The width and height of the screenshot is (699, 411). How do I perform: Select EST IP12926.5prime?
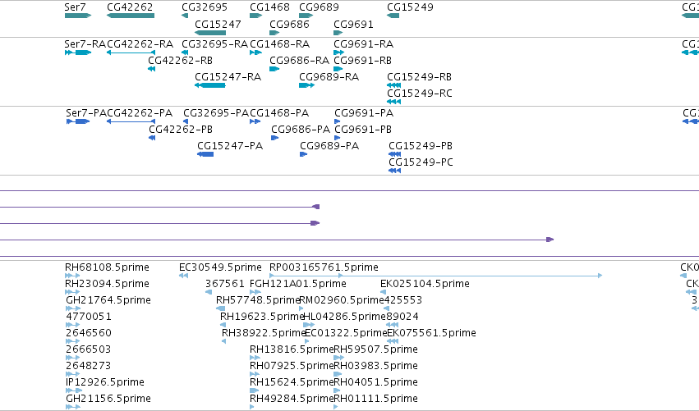coord(105,382)
